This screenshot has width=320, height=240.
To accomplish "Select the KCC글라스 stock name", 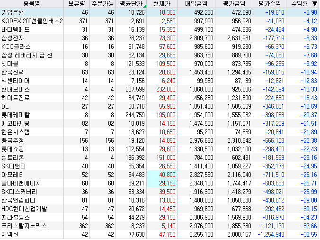I will click(x=16, y=46).
